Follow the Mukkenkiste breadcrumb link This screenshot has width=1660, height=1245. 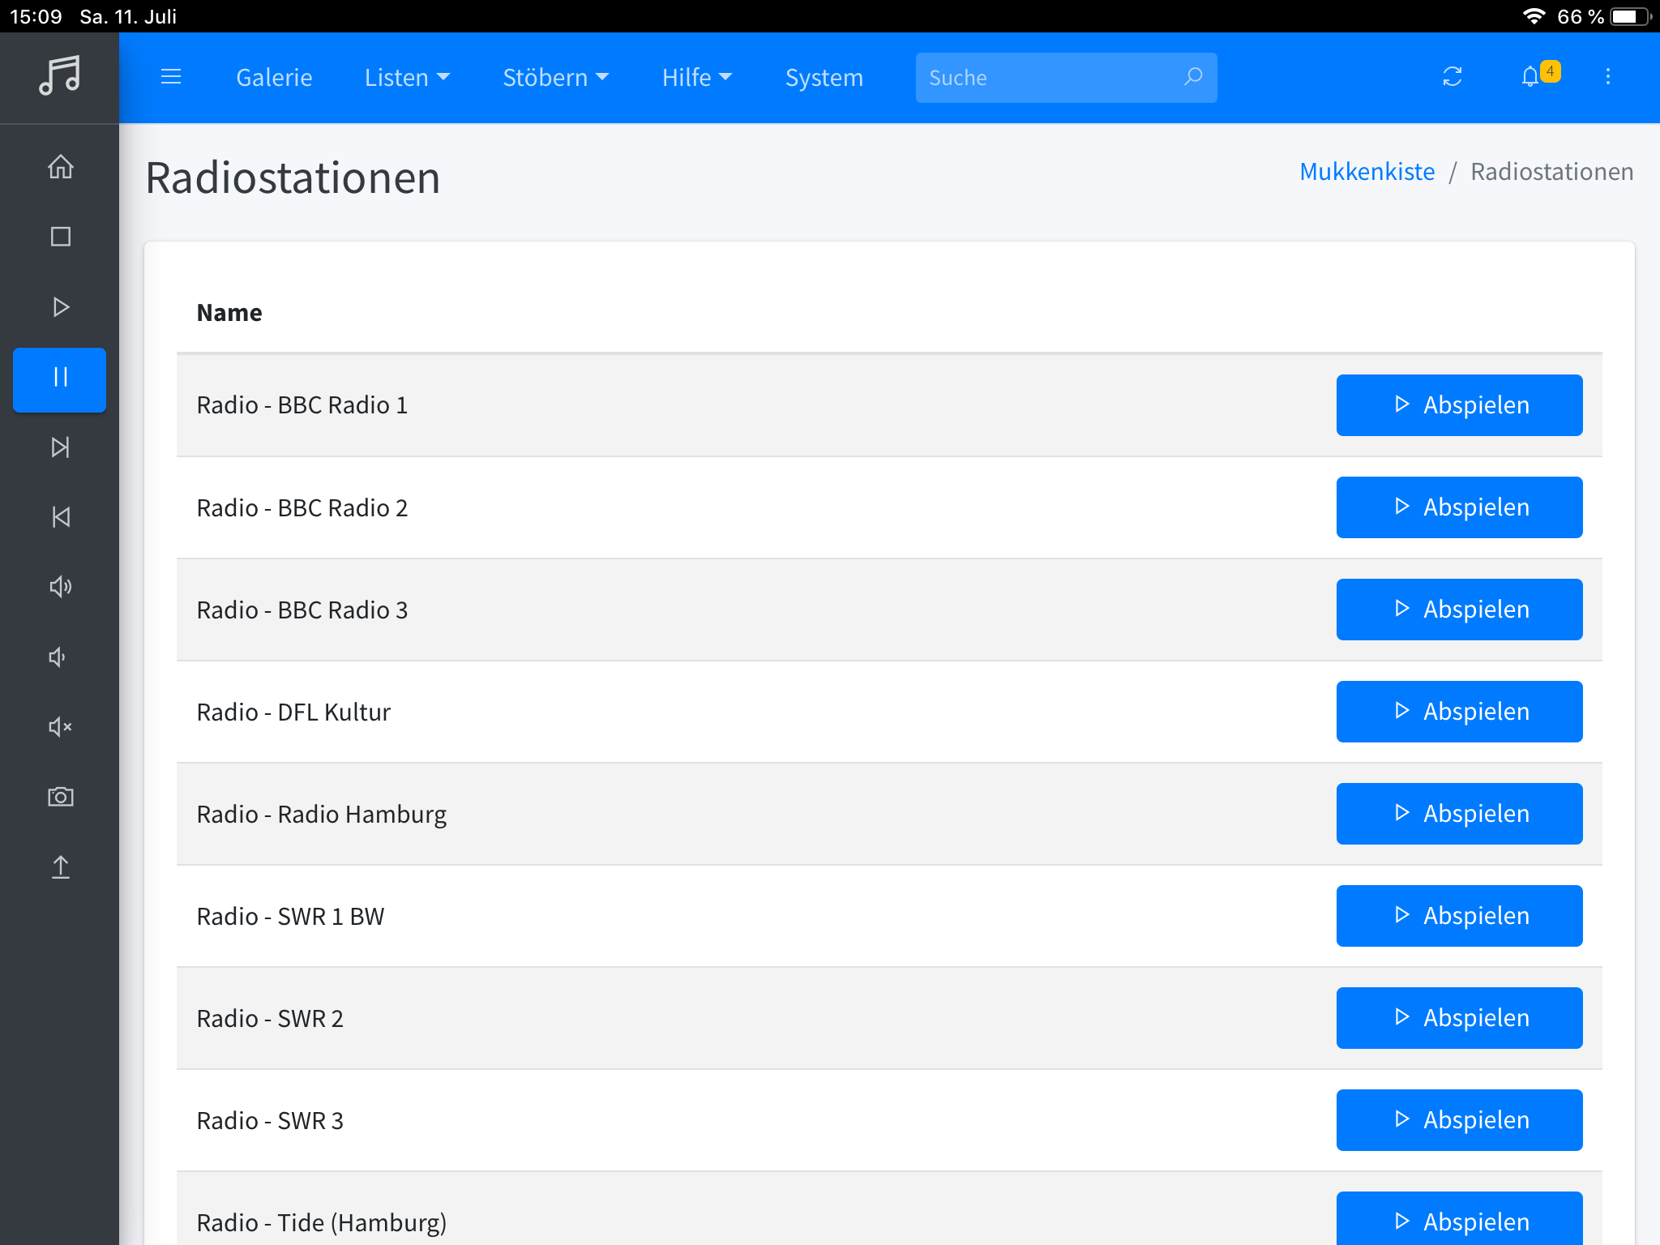[1367, 172]
